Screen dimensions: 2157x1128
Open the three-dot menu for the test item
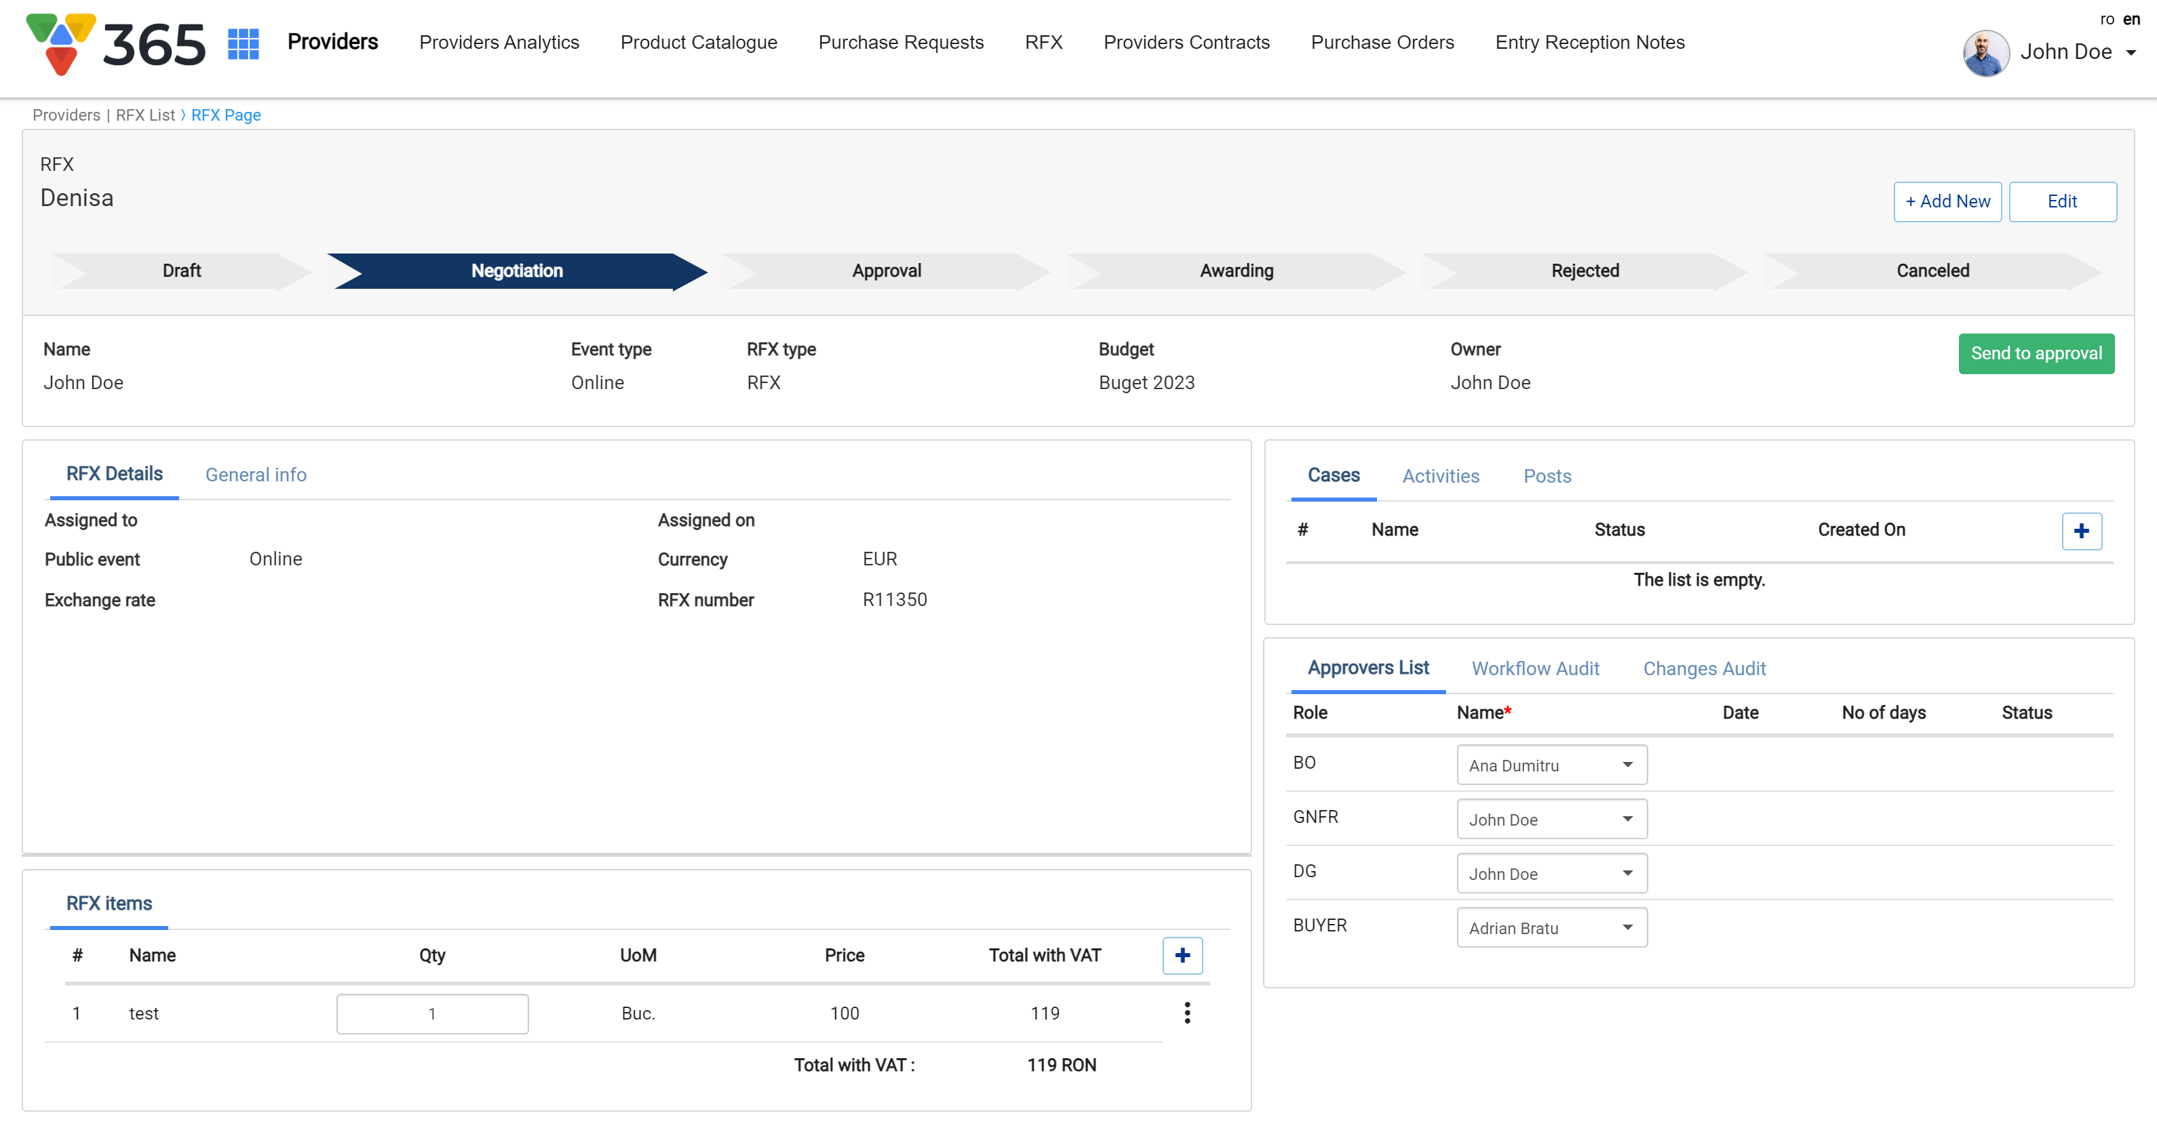point(1186,1013)
